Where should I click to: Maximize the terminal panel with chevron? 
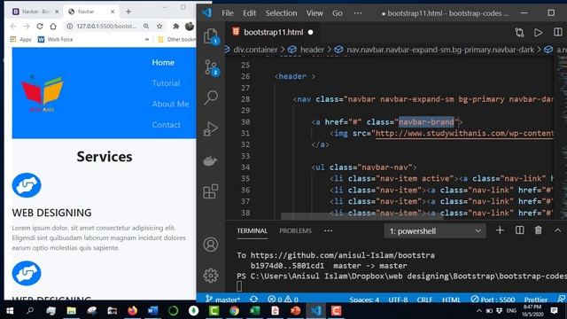point(557,230)
